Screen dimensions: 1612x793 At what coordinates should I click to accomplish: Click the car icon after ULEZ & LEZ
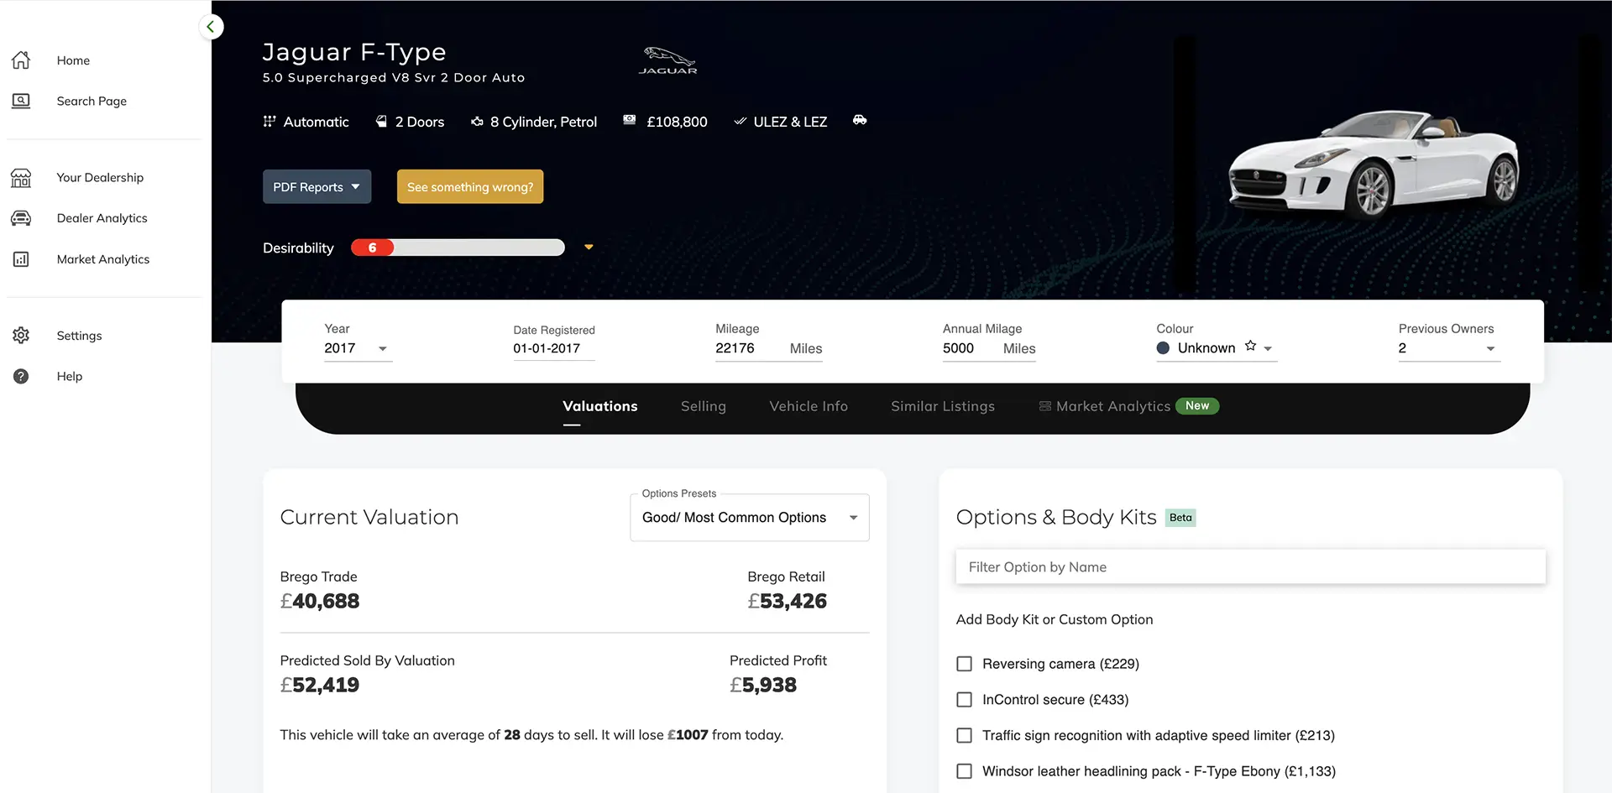(x=860, y=120)
